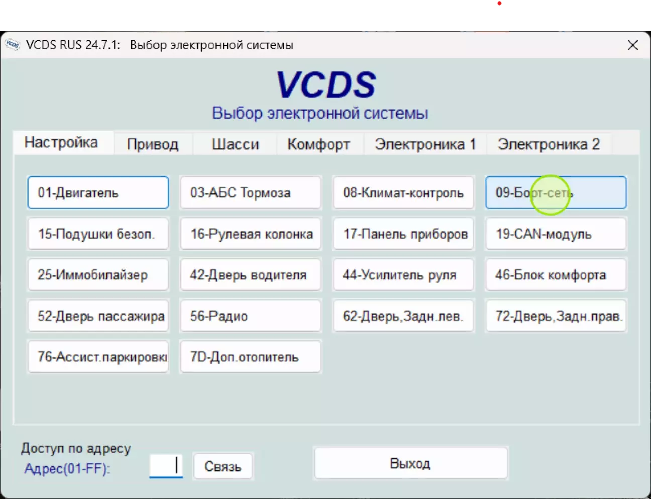
Task: Switch to the Настройка tab
Action: [63, 143]
